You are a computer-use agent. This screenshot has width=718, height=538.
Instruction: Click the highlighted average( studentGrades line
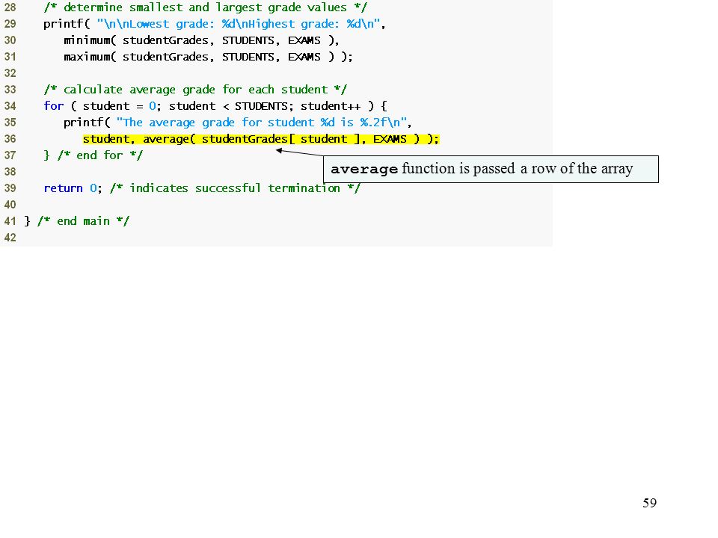pyautogui.click(x=261, y=139)
